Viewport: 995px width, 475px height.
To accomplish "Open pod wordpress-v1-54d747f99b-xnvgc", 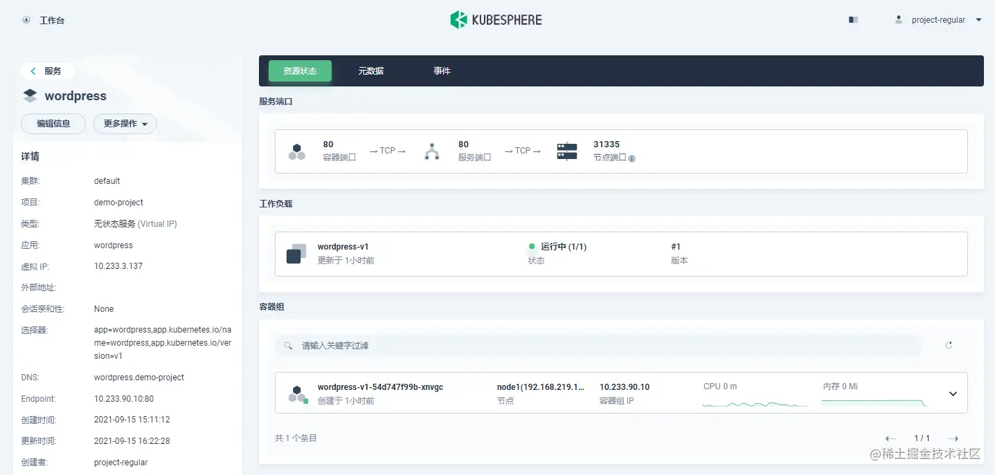I will (380, 387).
